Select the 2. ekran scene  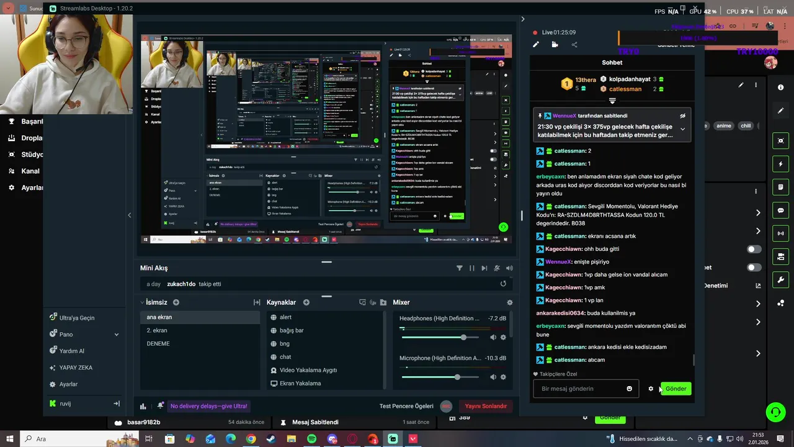pos(200,330)
